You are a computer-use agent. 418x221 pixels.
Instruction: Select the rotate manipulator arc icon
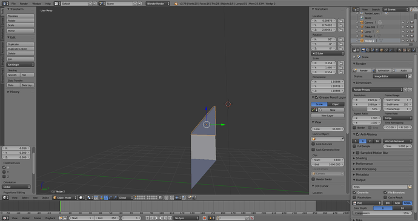tap(111, 197)
